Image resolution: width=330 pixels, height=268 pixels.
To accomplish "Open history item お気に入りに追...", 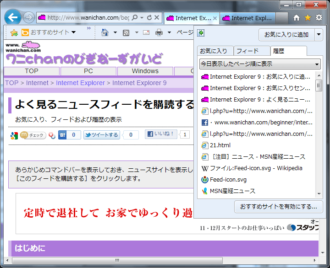I will (x=256, y=77).
